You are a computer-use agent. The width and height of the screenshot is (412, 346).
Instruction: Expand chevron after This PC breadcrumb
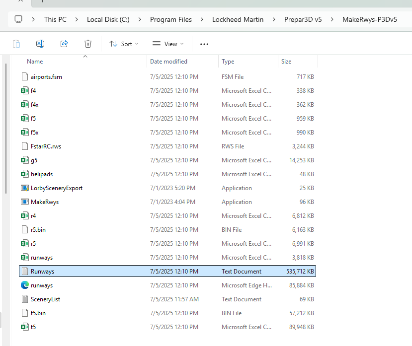pyautogui.click(x=77, y=19)
